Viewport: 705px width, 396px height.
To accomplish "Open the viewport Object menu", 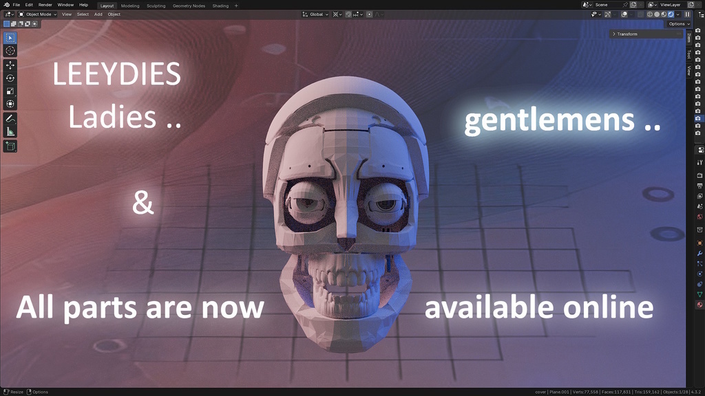I will coord(114,14).
